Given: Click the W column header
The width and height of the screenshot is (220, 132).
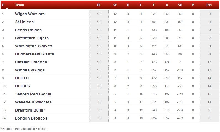Looking at the screenshot, I should click(x=115, y=5).
